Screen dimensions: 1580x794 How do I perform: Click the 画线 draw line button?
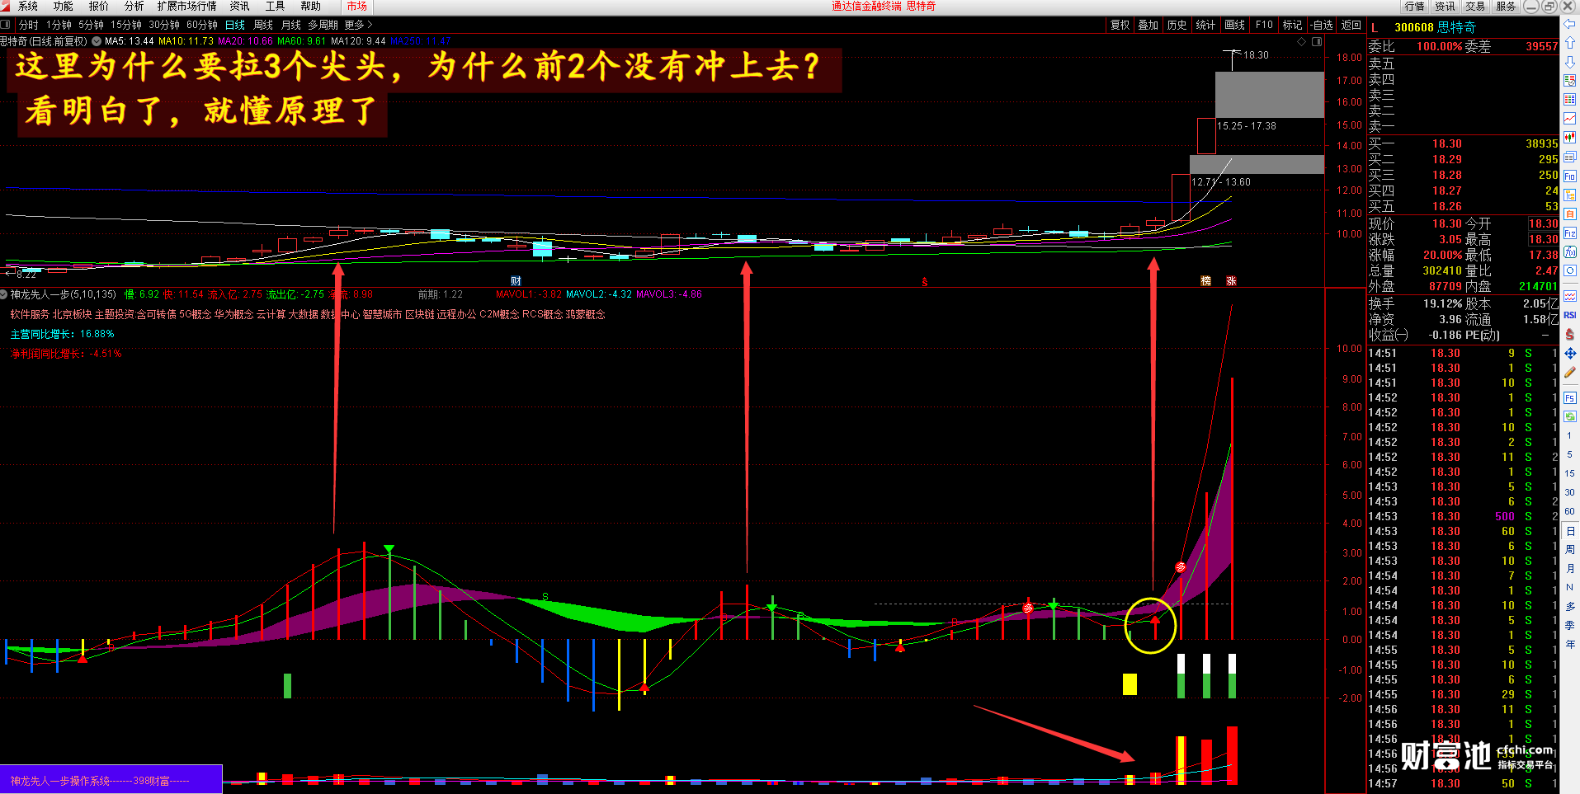(x=1235, y=25)
